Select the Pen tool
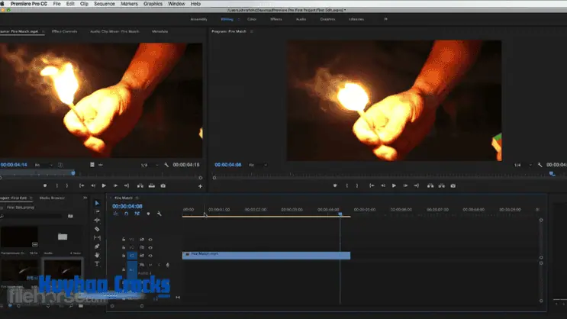The image size is (567, 319). [x=97, y=246]
